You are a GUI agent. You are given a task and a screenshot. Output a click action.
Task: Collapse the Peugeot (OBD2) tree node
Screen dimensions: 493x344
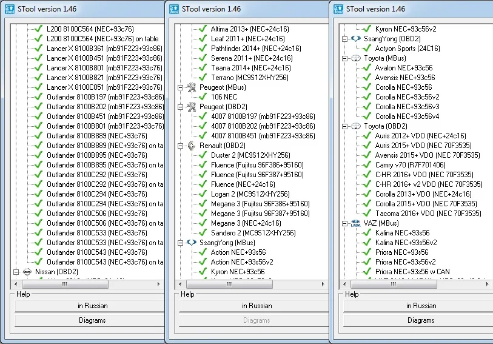coord(181,107)
